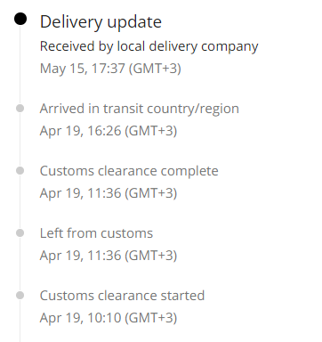Click the Apr 19, 10:10 timestamp
Viewport: 322px width, 342px height.
click(109, 318)
